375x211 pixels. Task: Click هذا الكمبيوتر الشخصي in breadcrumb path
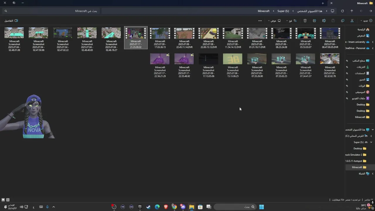(309, 11)
